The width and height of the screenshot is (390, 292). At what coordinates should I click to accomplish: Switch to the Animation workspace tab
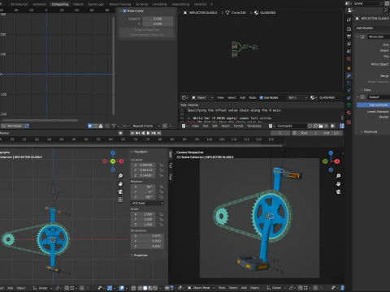click(x=39, y=4)
